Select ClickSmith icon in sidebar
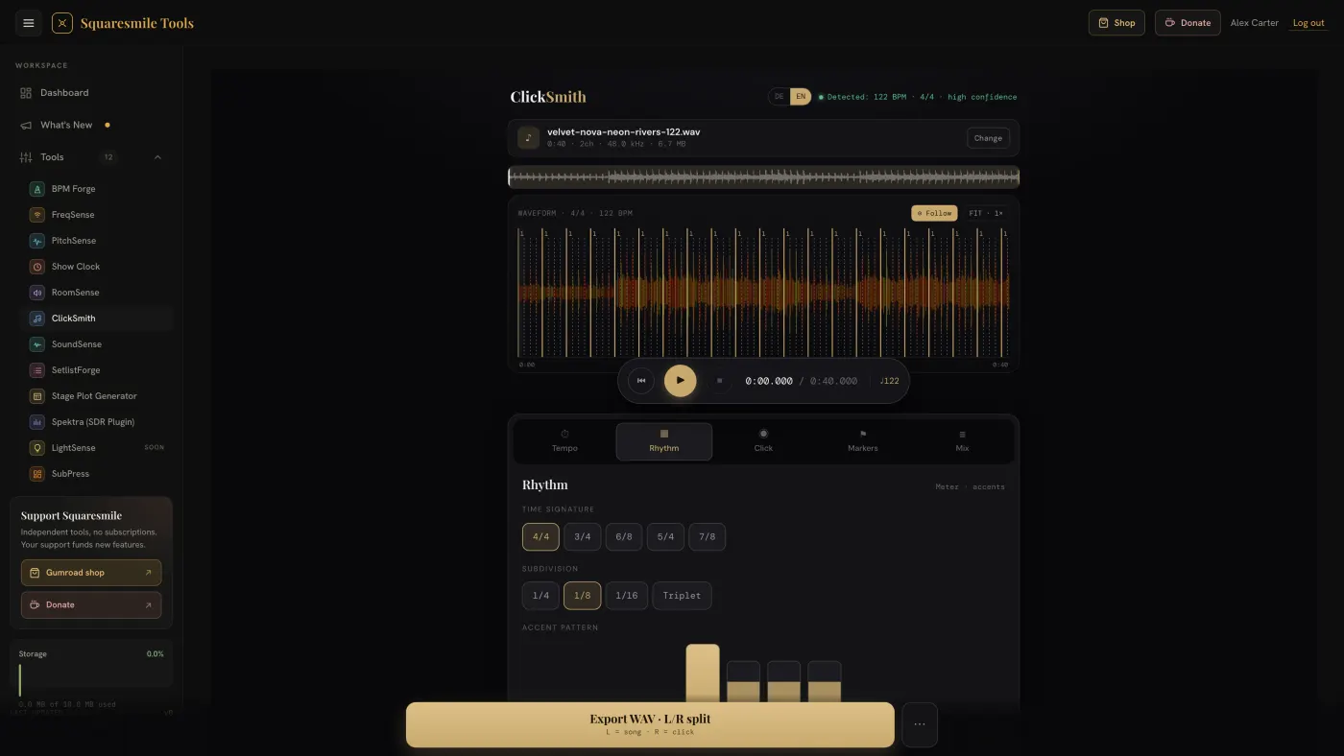This screenshot has width=1344, height=756. point(37,319)
